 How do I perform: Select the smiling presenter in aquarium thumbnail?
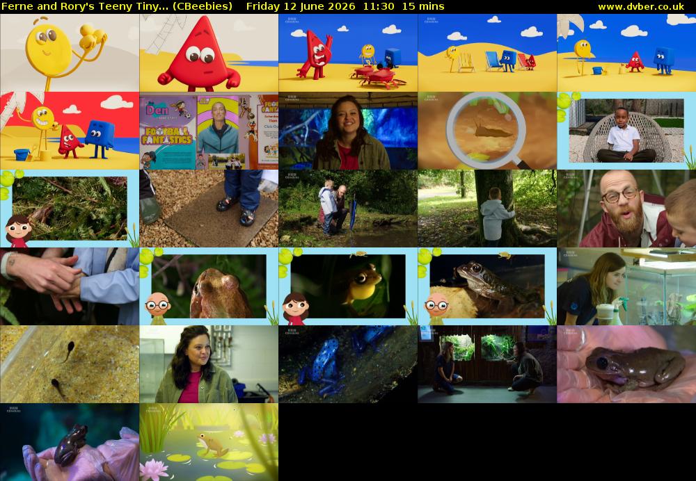pyautogui.click(x=348, y=131)
